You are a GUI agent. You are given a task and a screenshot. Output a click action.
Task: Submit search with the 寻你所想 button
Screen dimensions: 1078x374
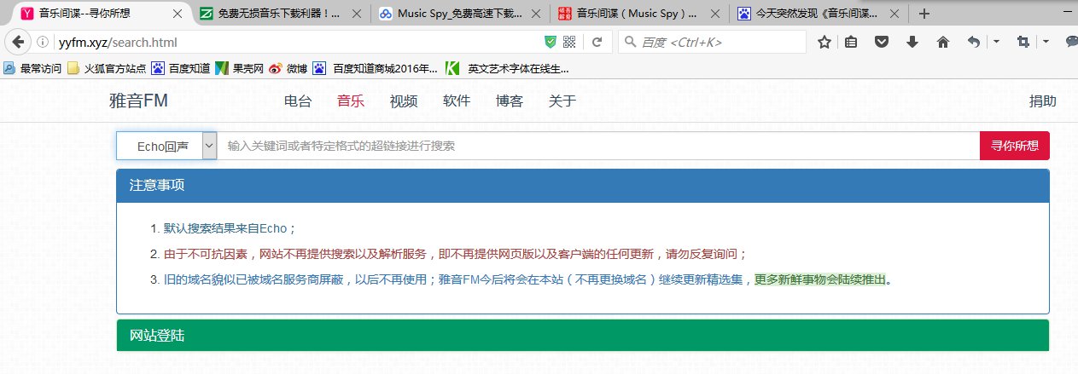[1015, 146]
